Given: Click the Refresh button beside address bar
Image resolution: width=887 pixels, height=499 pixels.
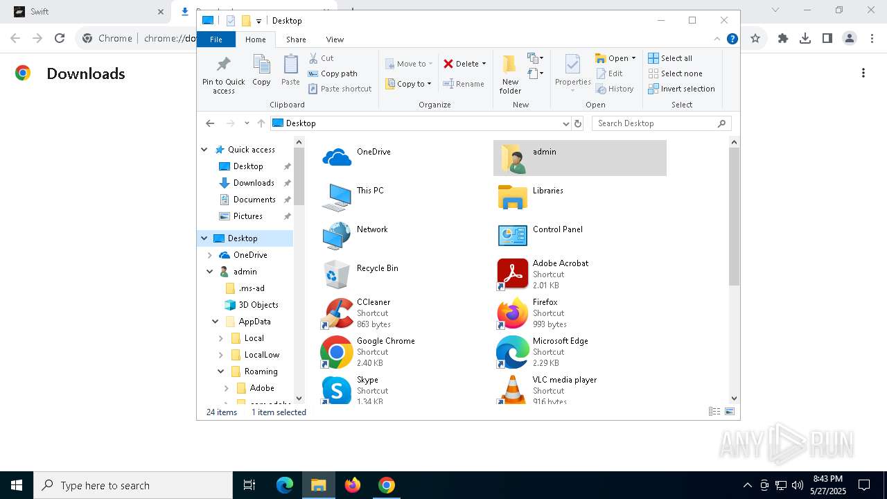Looking at the screenshot, I should 578,123.
